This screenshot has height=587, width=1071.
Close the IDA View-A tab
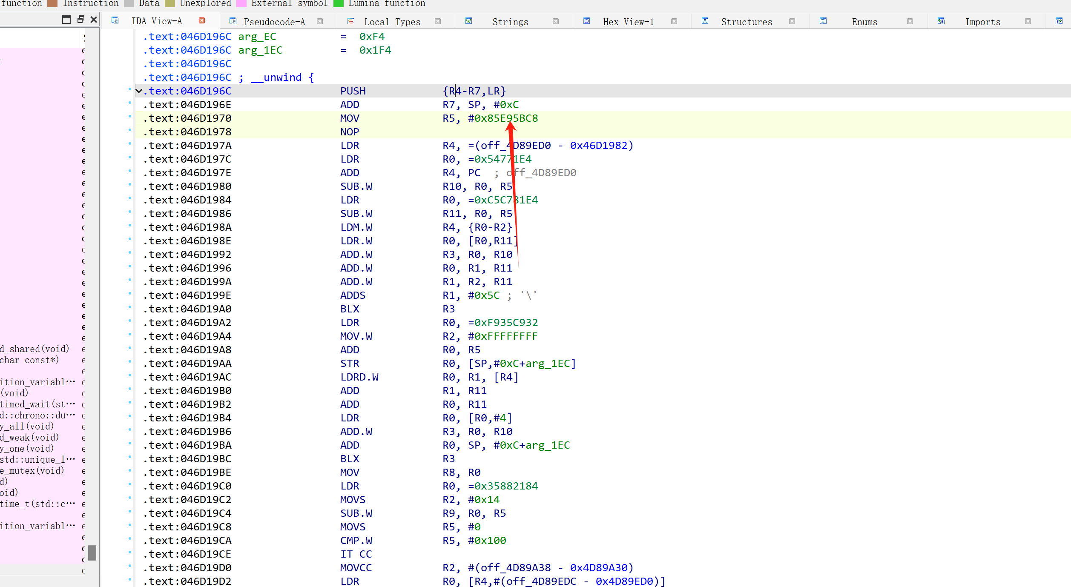[202, 20]
